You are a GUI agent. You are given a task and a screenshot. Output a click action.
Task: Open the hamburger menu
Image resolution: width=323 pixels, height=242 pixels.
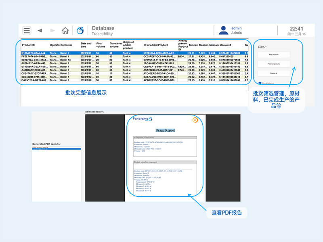[27, 31]
